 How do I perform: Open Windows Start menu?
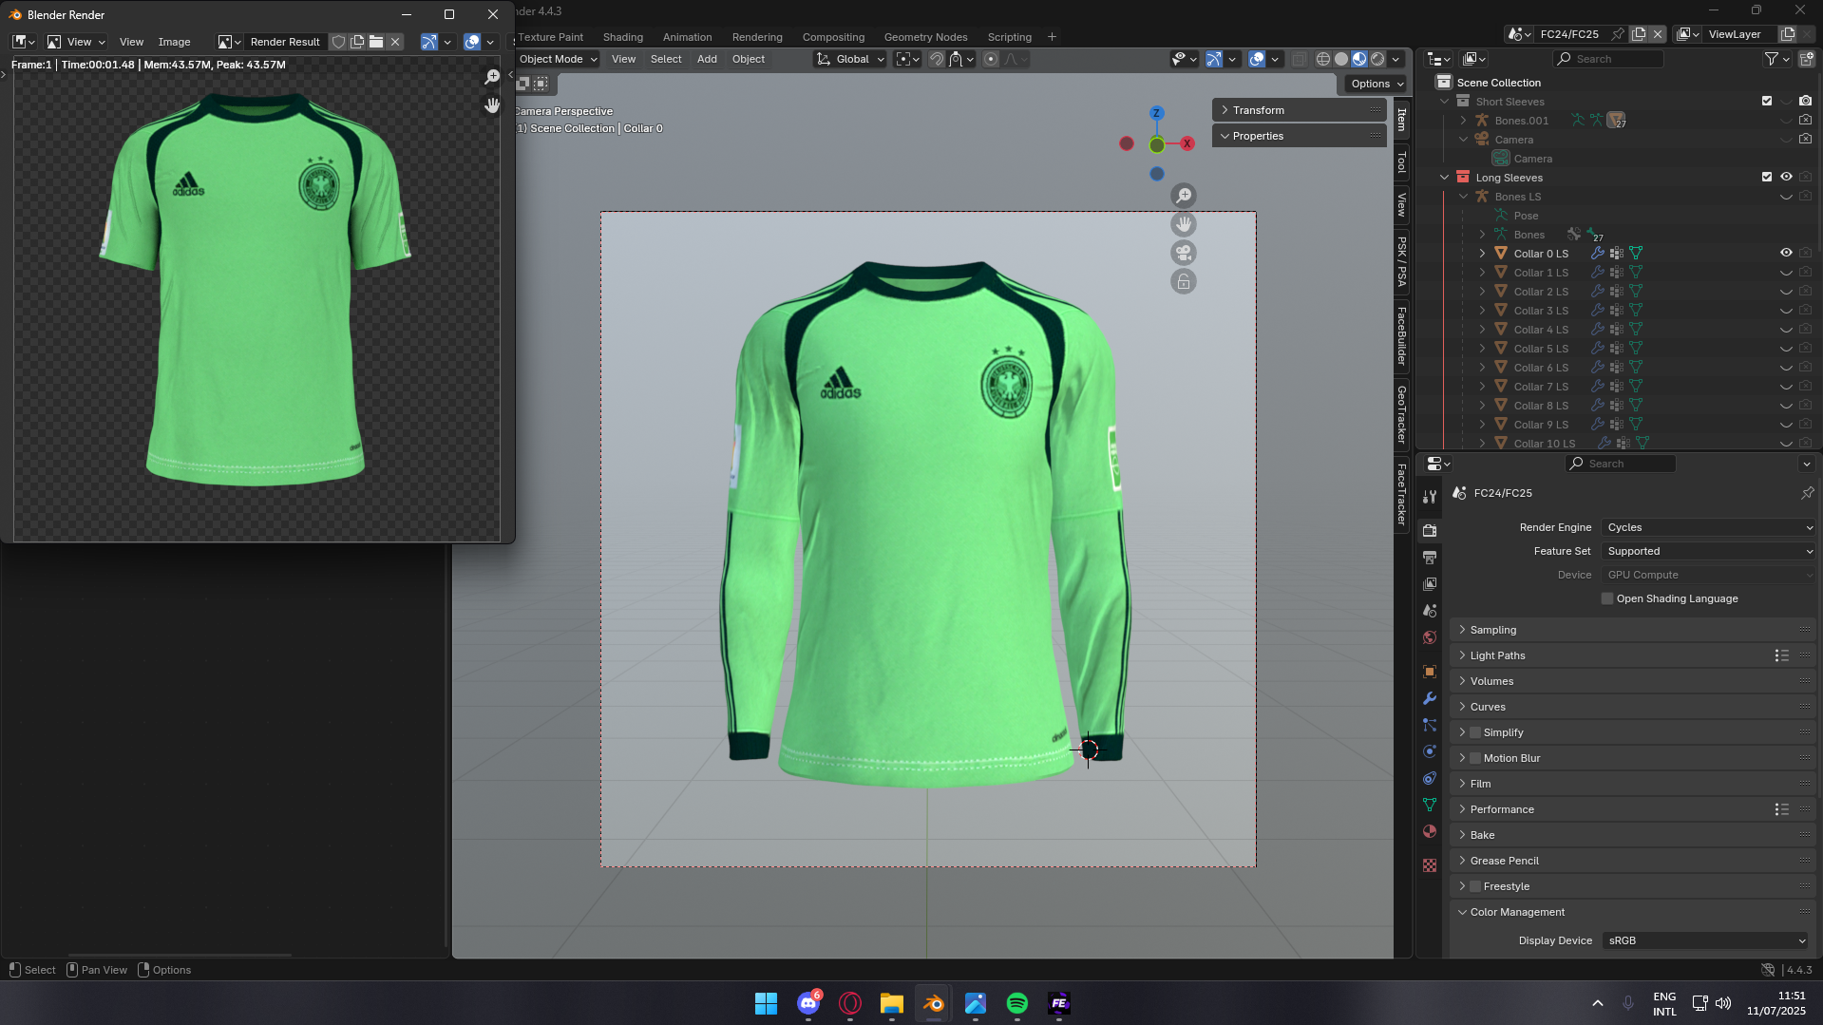766,1003
